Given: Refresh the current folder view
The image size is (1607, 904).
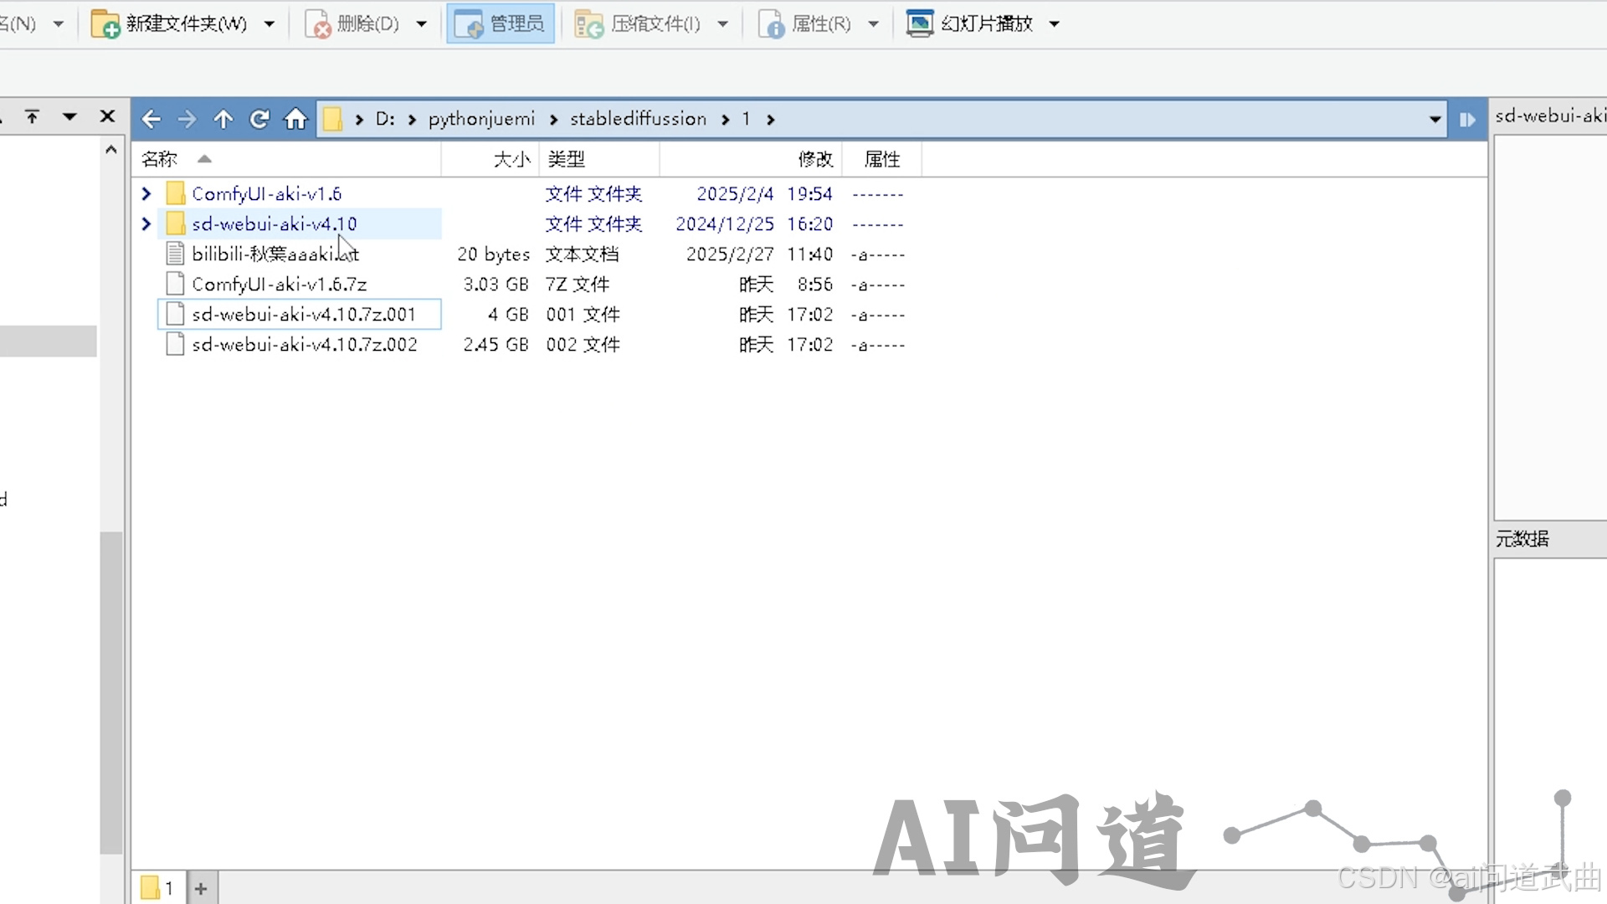Looking at the screenshot, I should (259, 119).
